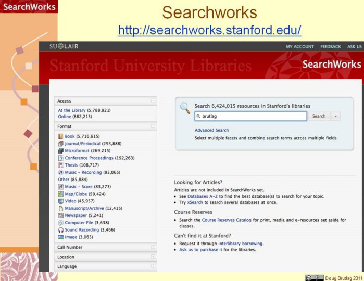Click the Conference Proceedings icon
Viewport: 364px width, 281px height.
coord(60,158)
